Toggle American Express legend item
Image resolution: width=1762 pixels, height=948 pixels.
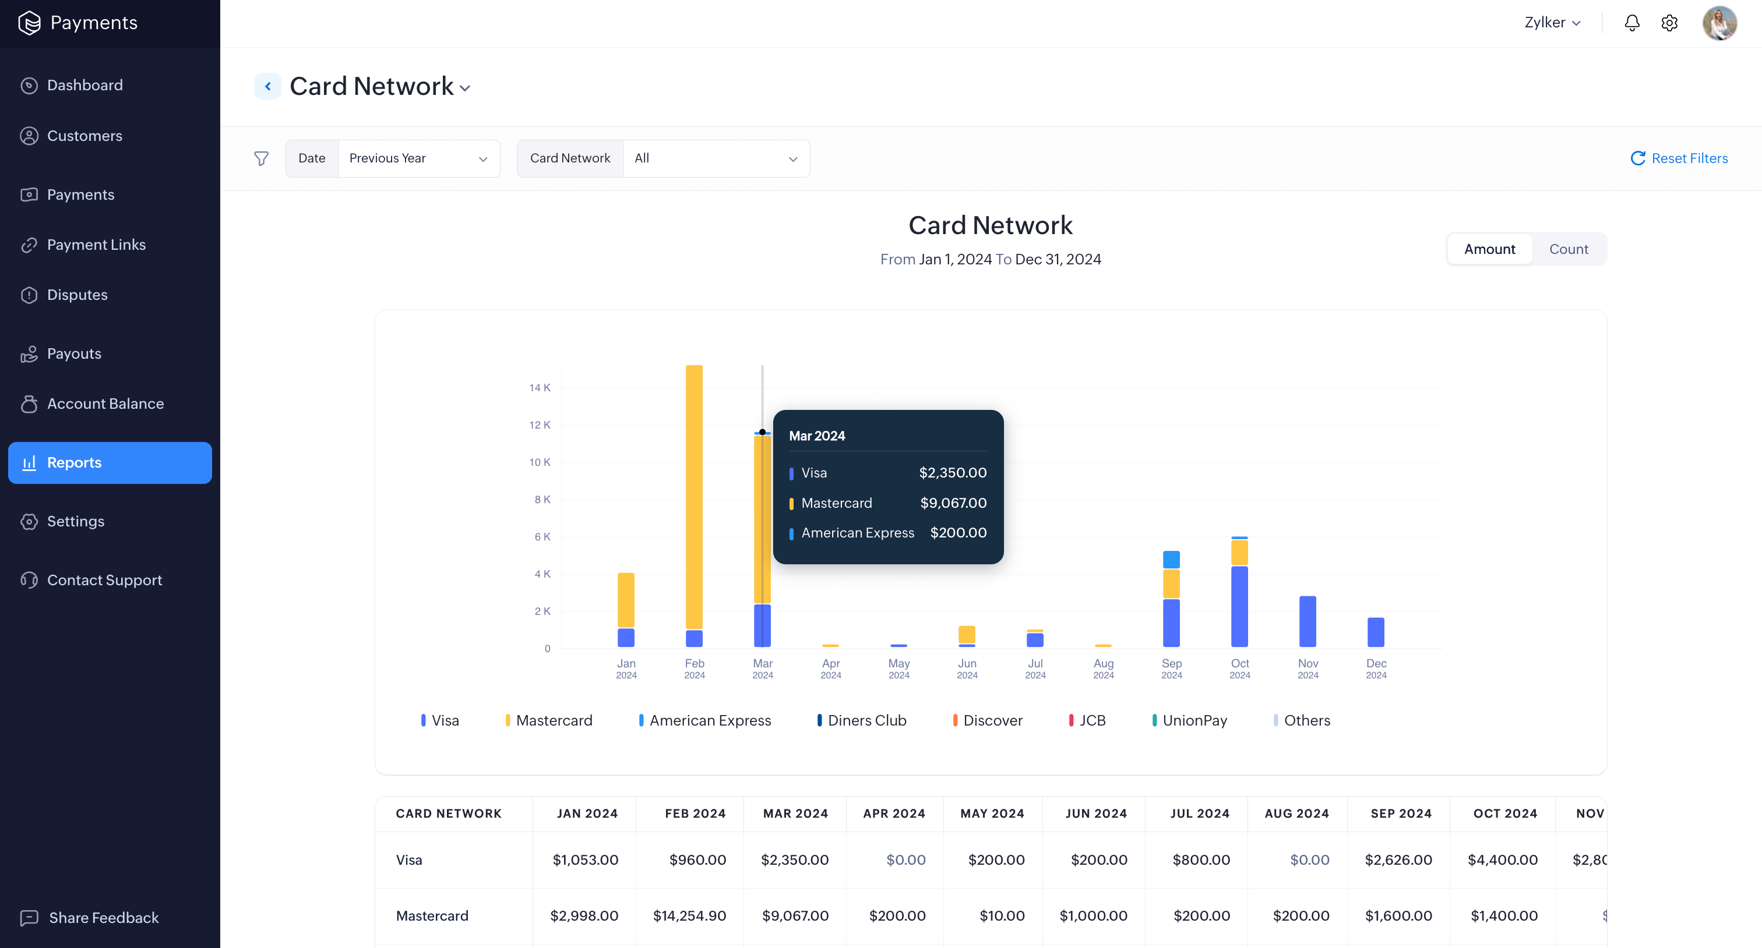704,720
